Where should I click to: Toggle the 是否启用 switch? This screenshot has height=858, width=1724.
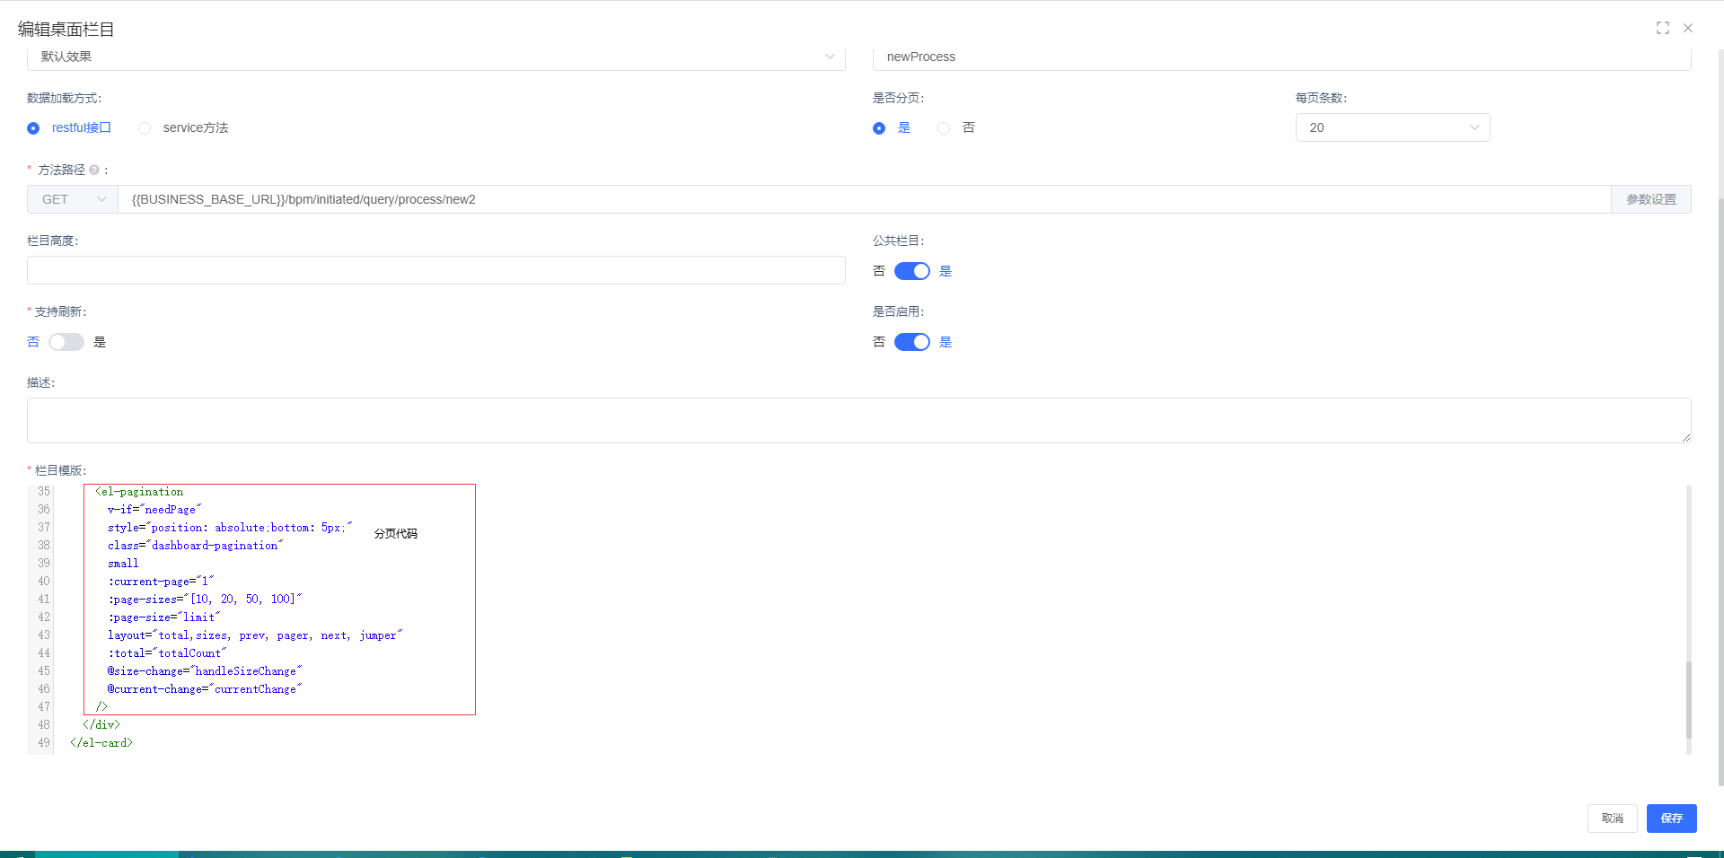coord(911,342)
